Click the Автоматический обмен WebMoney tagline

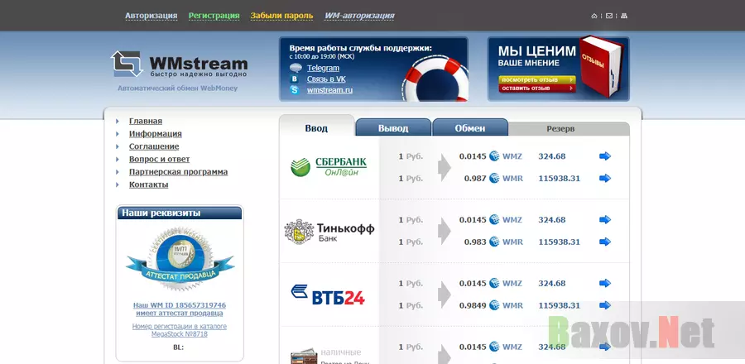pyautogui.click(x=178, y=89)
